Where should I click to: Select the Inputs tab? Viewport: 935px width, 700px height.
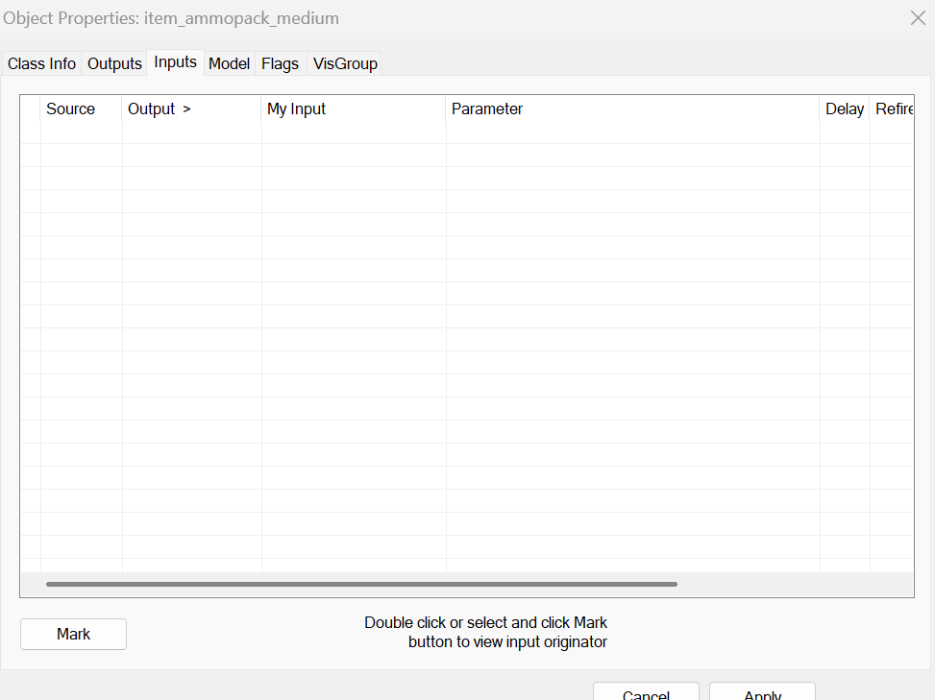[175, 62]
